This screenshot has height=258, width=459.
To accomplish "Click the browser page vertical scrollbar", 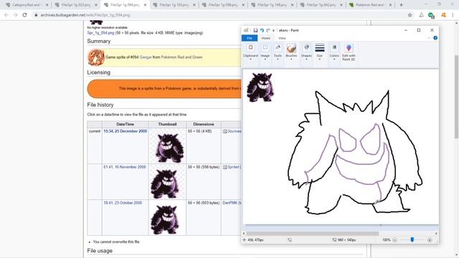I will coord(456,97).
